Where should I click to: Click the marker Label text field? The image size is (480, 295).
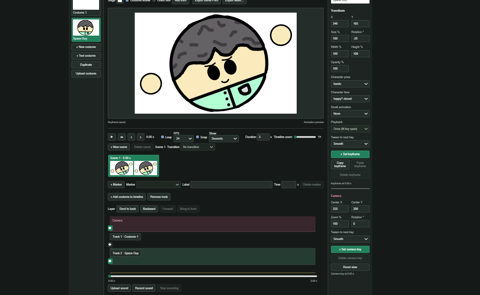(231, 185)
